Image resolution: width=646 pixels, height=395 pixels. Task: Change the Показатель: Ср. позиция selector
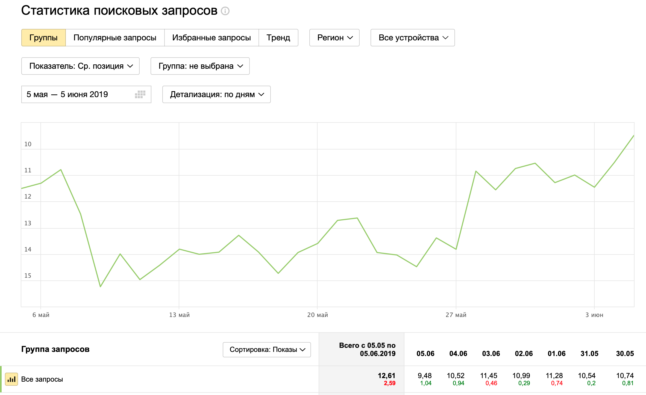(x=80, y=66)
